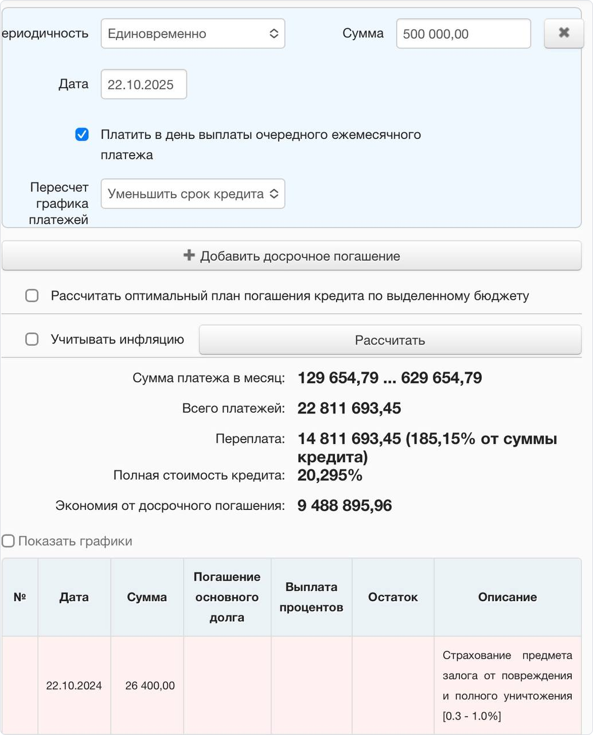Click the № column header
593x735 pixels.
(x=20, y=597)
